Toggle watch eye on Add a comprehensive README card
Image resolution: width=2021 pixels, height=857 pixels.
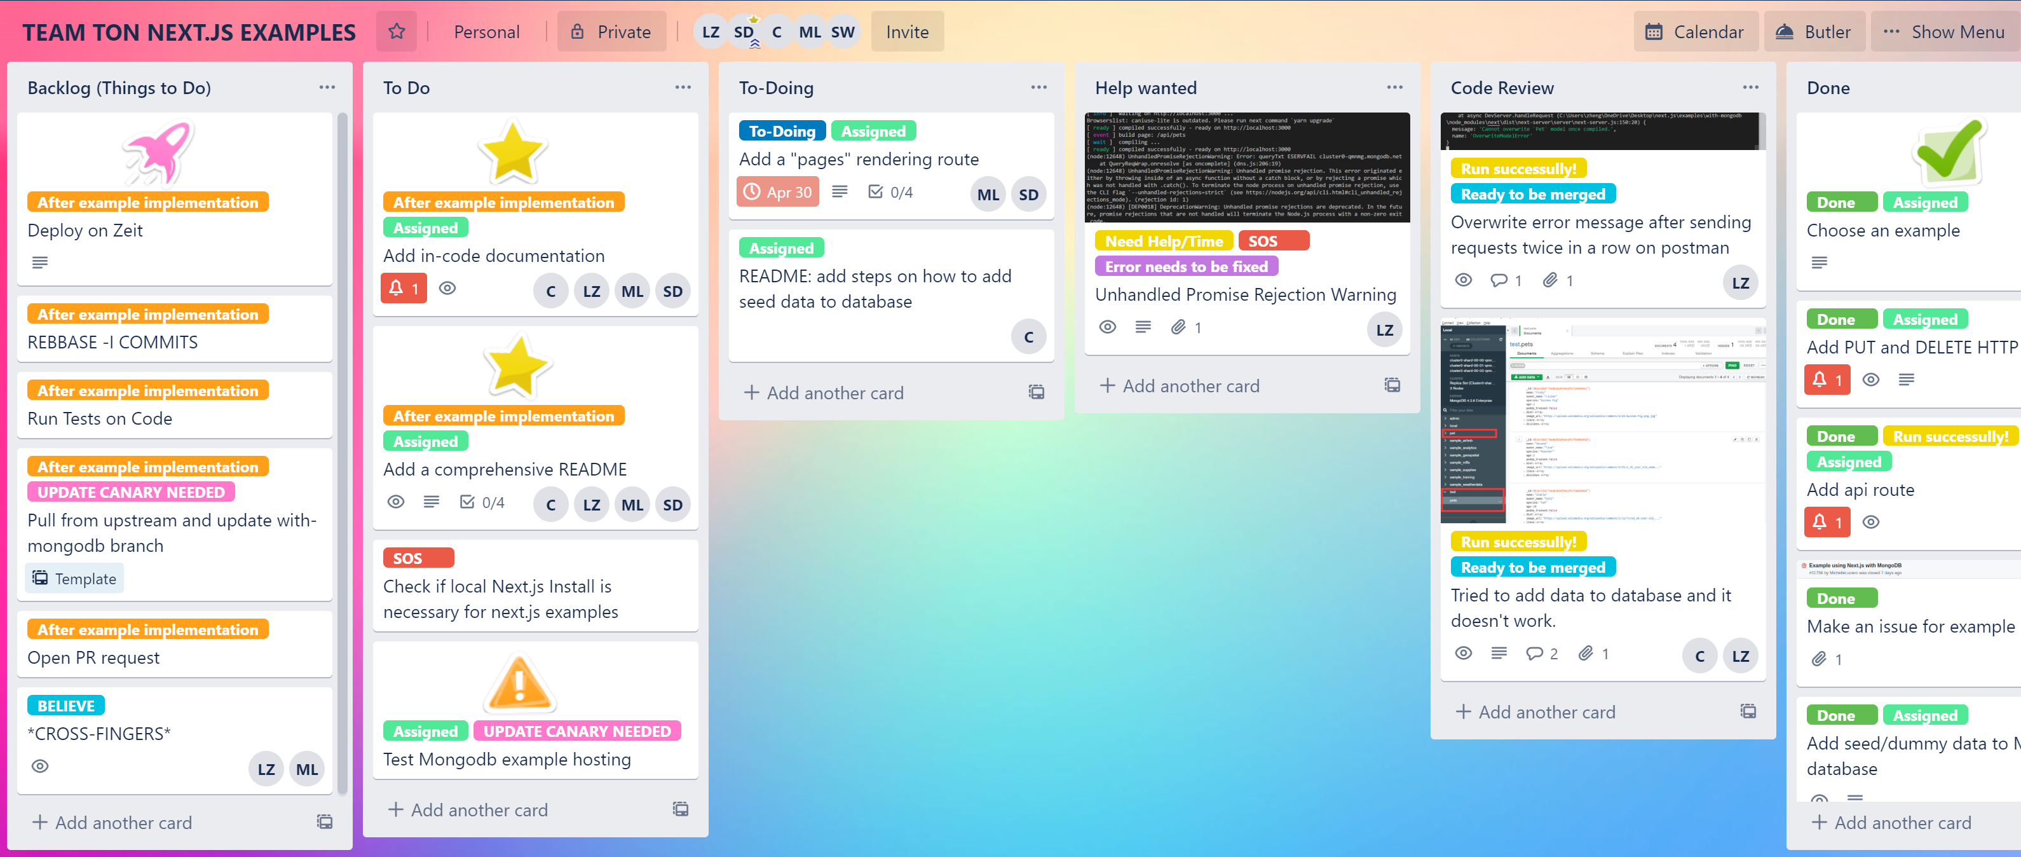click(x=396, y=502)
